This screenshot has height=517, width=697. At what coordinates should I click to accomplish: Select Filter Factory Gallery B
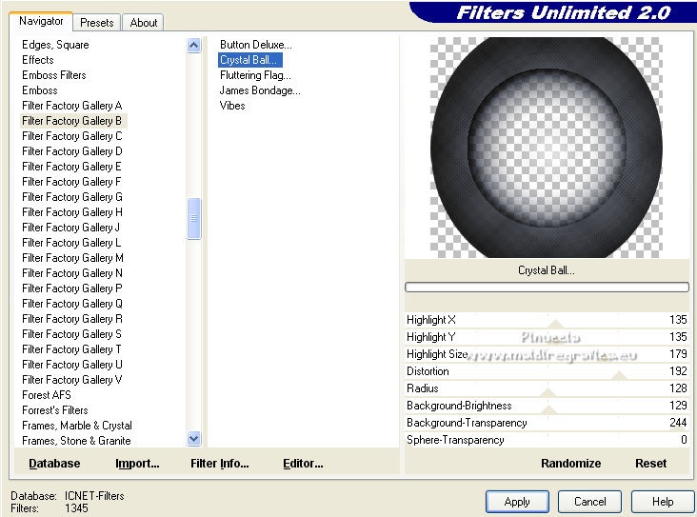click(72, 121)
